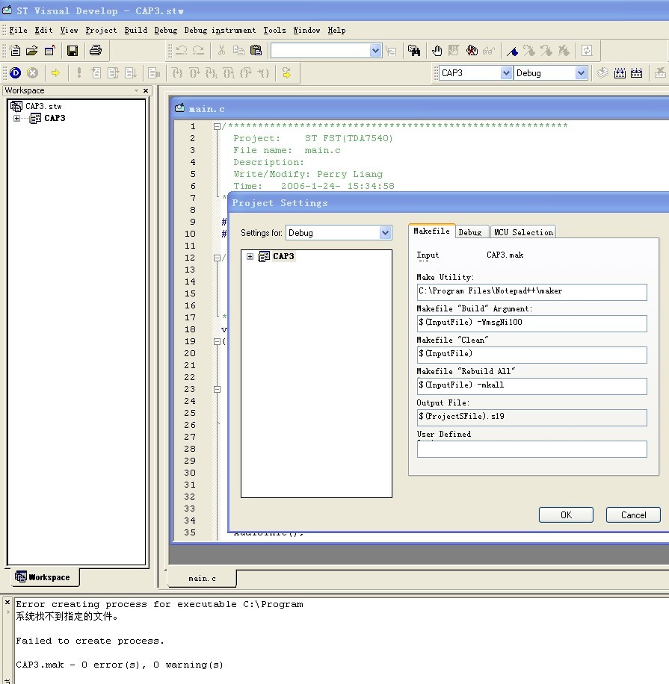The image size is (669, 684).
Task: Click the Step Over braces icon
Action: [x=194, y=73]
